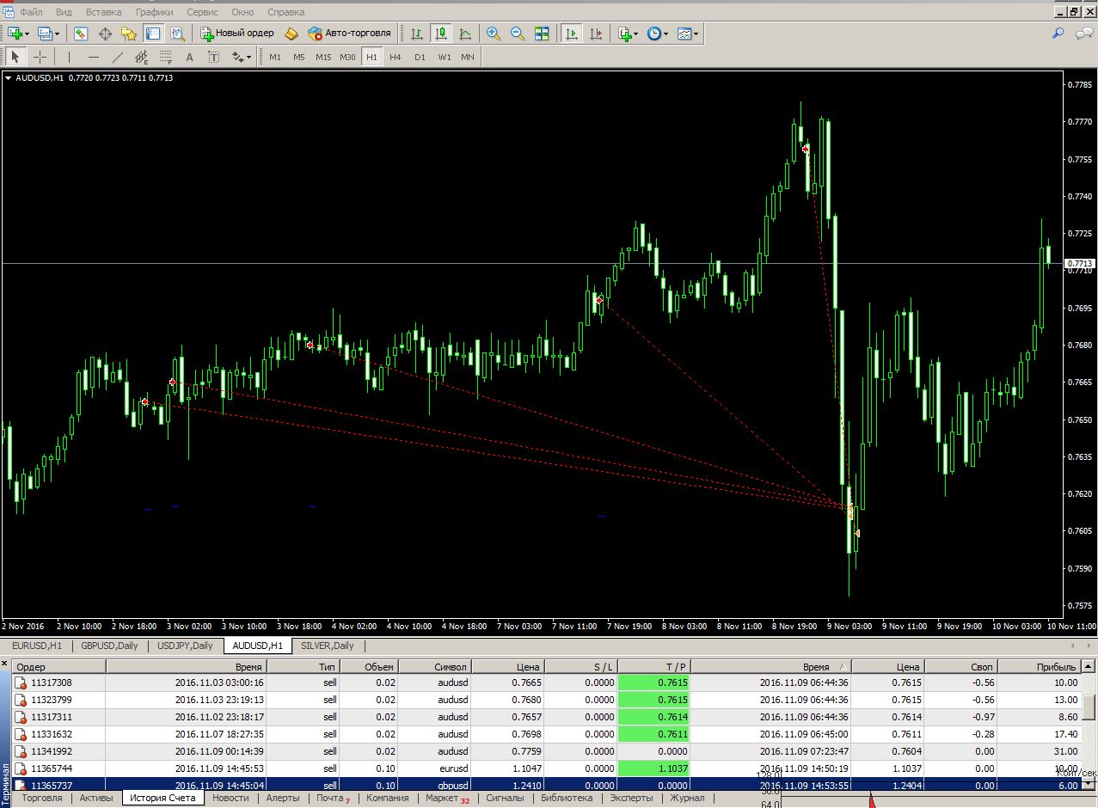Toggle the Terminal window icon

click(153, 34)
